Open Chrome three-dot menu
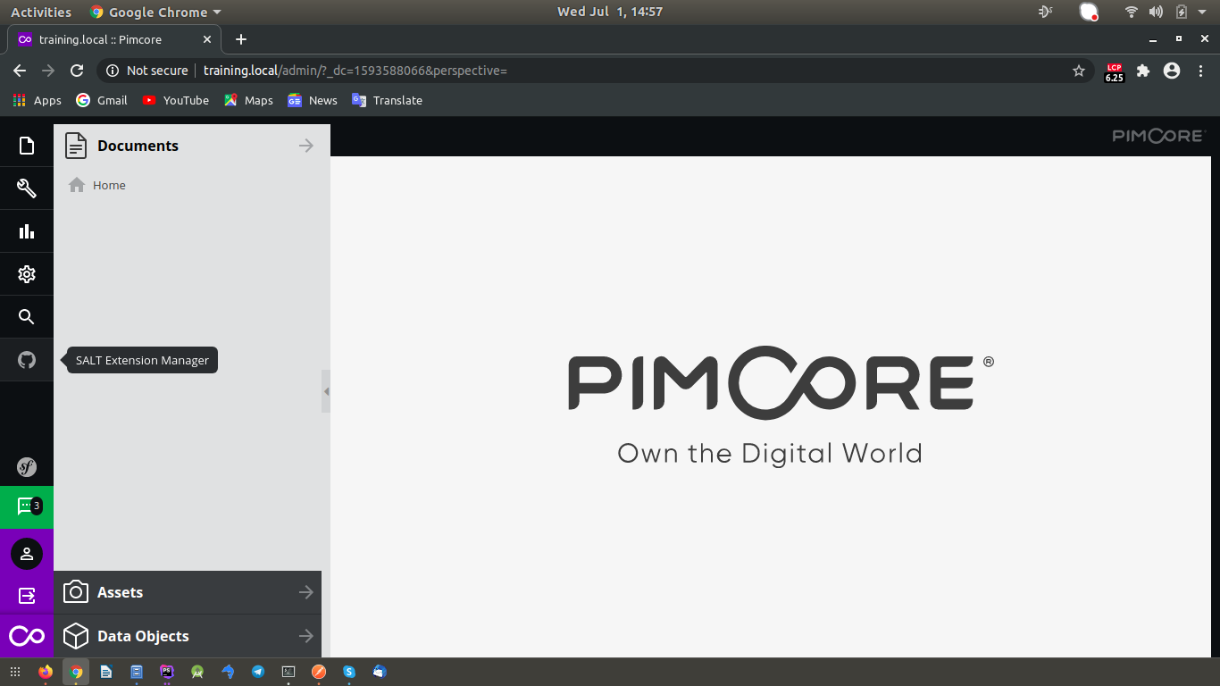This screenshot has width=1220, height=686. (x=1200, y=71)
